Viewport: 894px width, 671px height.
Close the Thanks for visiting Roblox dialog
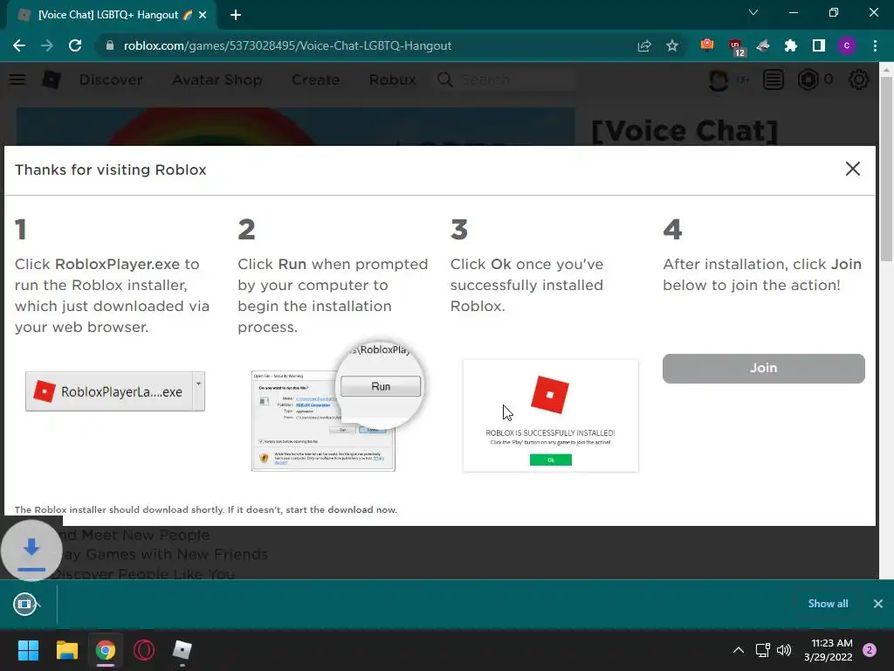click(852, 169)
